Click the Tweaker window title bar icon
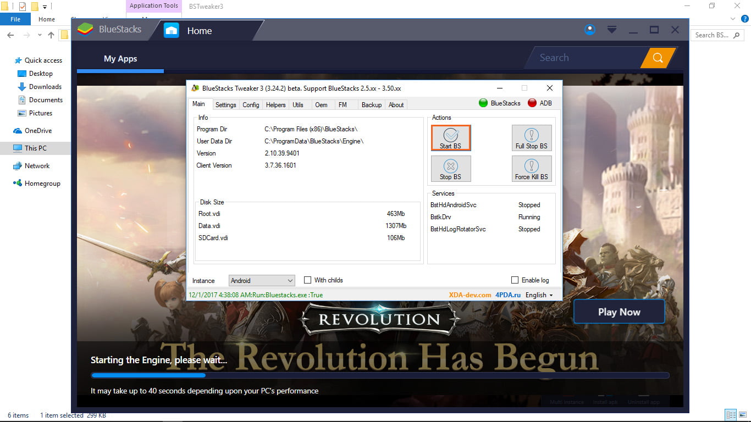This screenshot has height=422, width=751. [195, 88]
